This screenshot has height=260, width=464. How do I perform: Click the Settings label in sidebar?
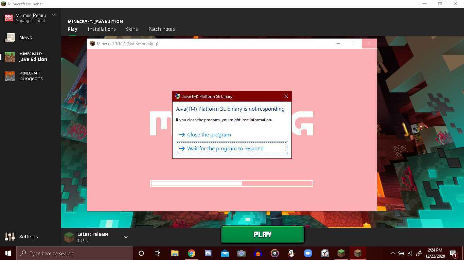pos(29,237)
